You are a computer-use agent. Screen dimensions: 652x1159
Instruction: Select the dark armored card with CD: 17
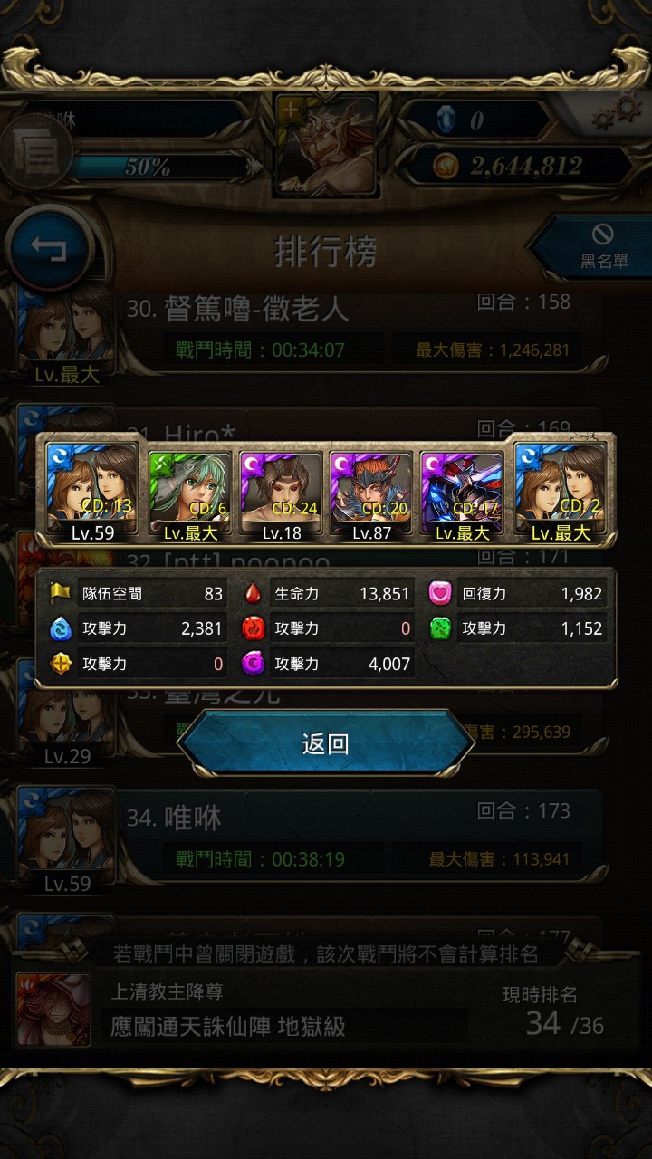[463, 493]
